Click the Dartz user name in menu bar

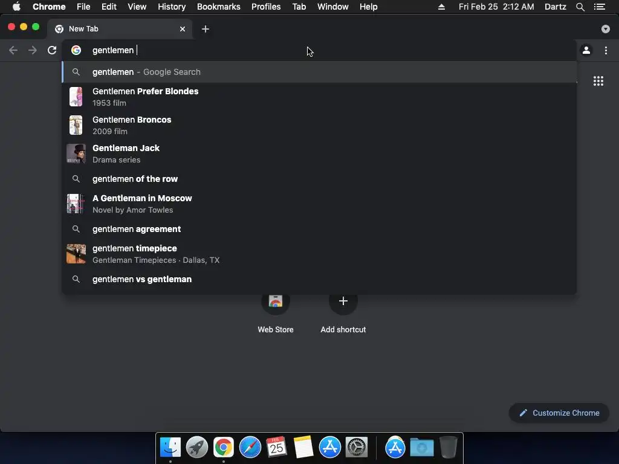(556, 7)
